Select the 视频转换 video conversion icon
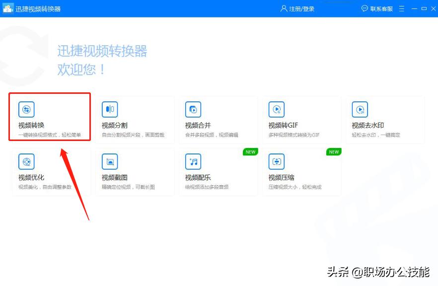 [26, 110]
